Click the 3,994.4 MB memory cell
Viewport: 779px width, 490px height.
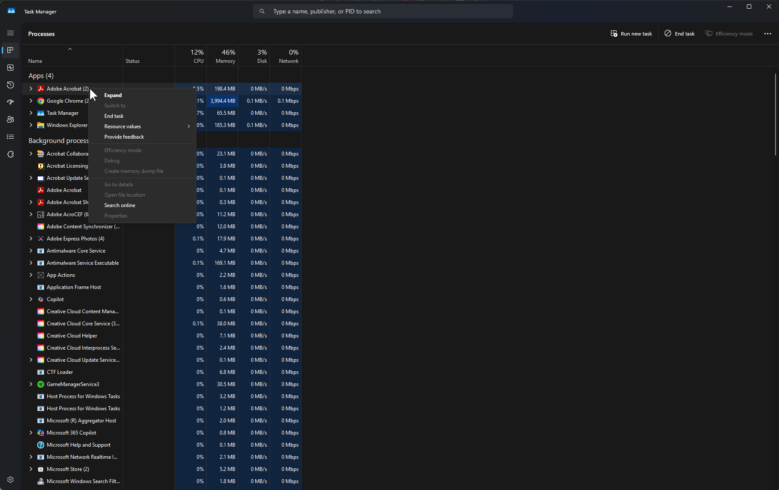pos(222,101)
